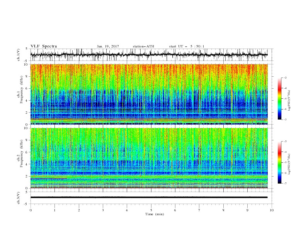The width and height of the screenshot is (306, 236).
Task: Select the date text "Jan. 19, 2017"
Action: click(x=108, y=46)
